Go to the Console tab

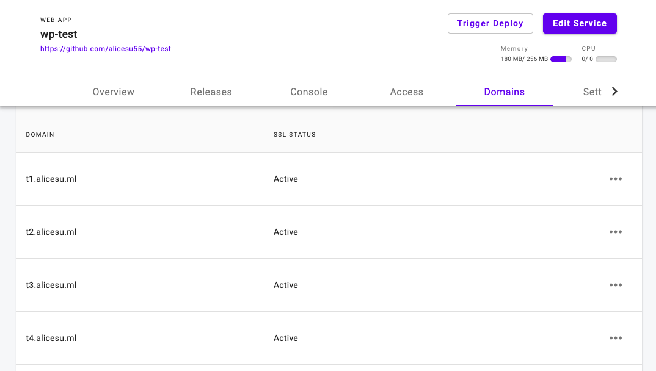309,92
